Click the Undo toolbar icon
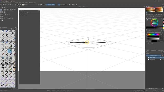The width and height of the screenshot is (164, 92). pyautogui.click(x=8, y=5)
